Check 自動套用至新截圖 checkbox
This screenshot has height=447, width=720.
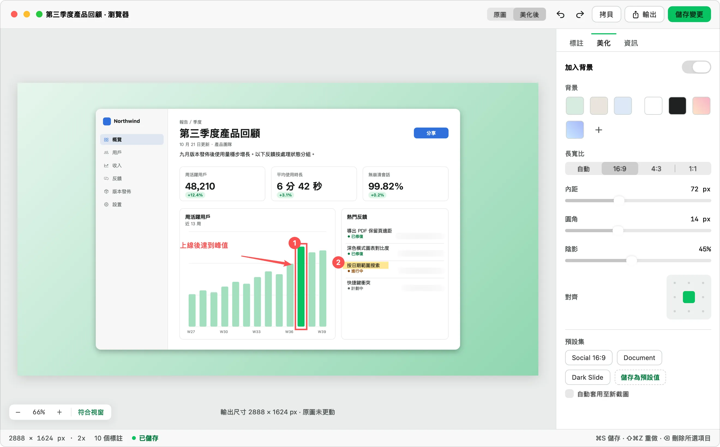click(x=569, y=394)
